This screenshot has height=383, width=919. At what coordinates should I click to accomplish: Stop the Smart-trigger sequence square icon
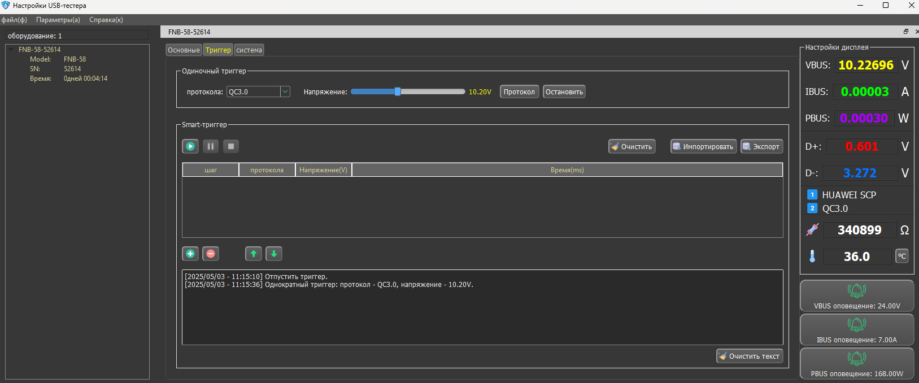(x=230, y=146)
